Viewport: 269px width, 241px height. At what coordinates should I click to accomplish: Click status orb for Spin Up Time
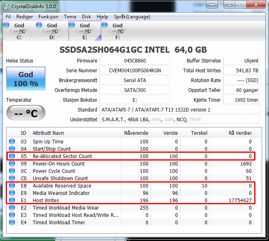(x=12, y=141)
